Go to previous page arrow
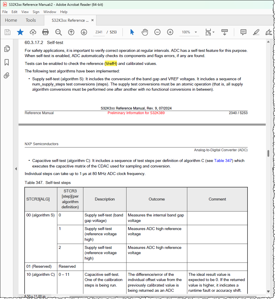The height and width of the screenshot is (299, 275). pos(71,32)
